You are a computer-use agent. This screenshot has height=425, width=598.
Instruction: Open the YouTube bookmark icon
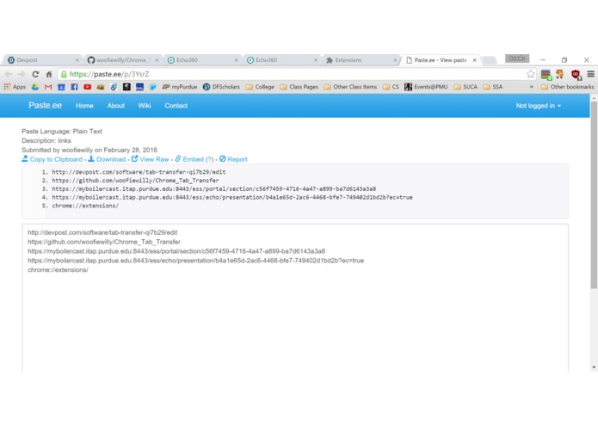pos(88,87)
